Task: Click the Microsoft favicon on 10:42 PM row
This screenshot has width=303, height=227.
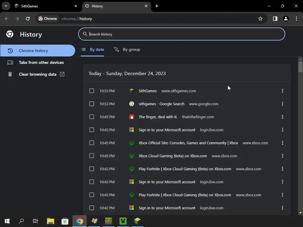Action: click(x=132, y=208)
